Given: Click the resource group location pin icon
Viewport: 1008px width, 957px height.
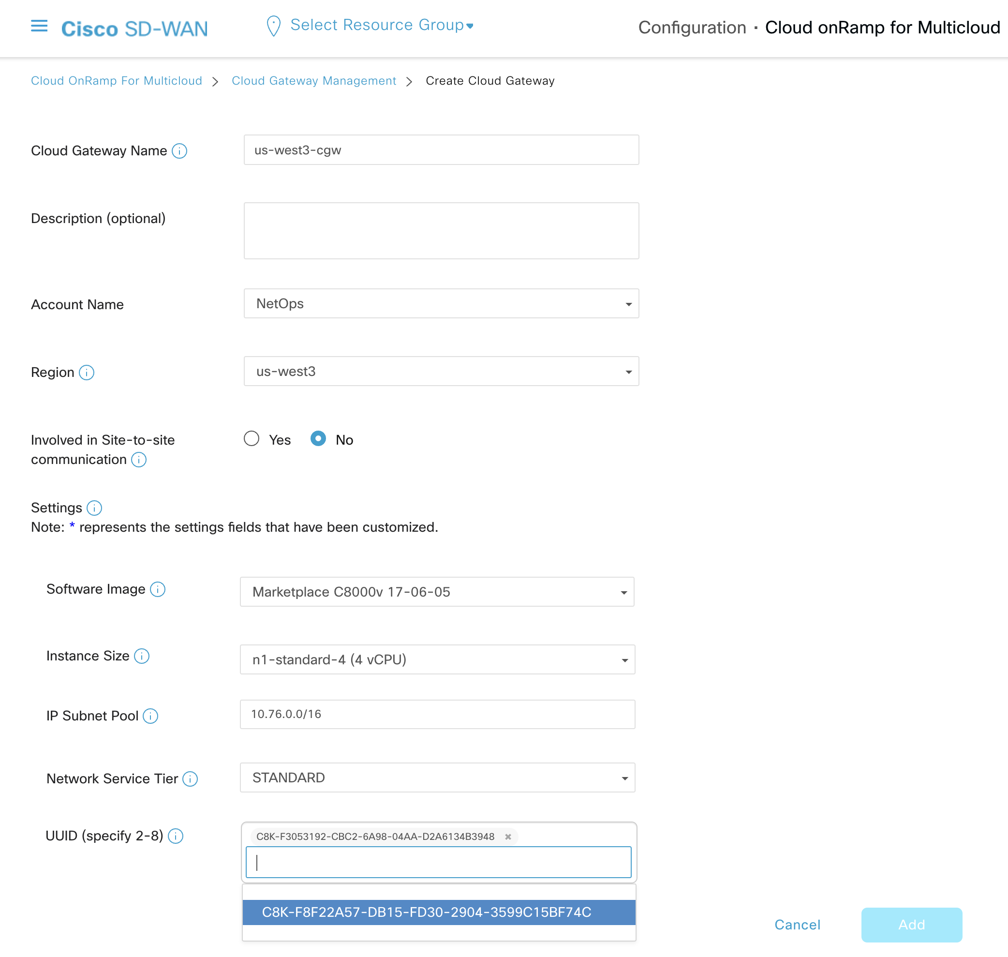Looking at the screenshot, I should pyautogui.click(x=274, y=26).
